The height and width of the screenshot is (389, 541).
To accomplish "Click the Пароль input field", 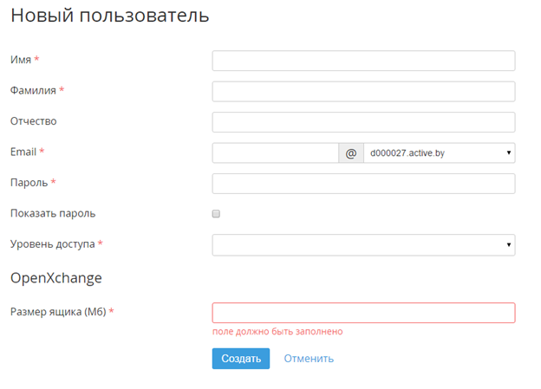I will coord(363,184).
